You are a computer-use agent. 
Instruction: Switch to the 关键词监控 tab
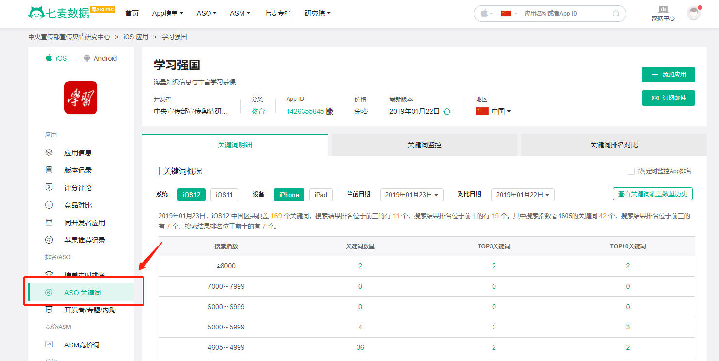click(424, 145)
